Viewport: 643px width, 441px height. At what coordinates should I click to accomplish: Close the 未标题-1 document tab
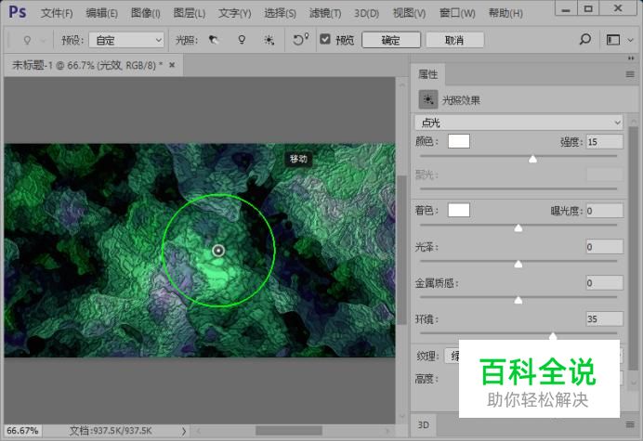coord(172,65)
